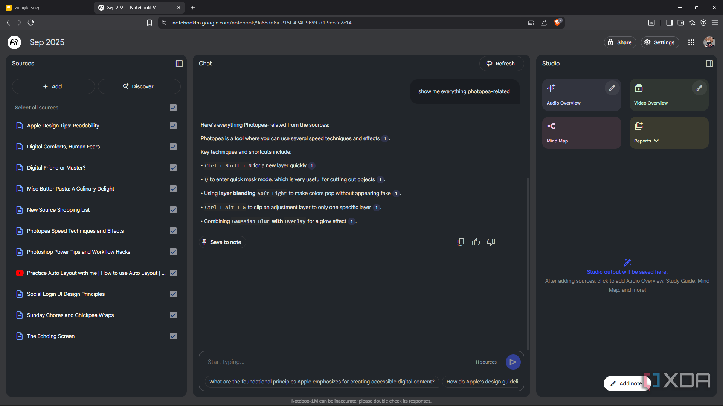723x406 pixels.
Task: Open account profile avatar
Action: (709, 42)
